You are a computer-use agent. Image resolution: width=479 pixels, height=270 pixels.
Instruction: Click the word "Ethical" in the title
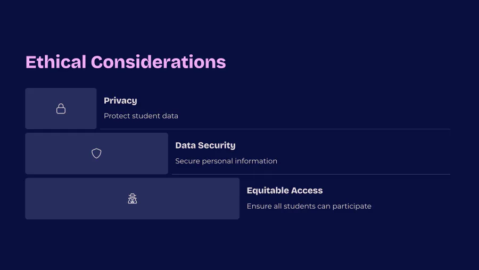pos(56,62)
